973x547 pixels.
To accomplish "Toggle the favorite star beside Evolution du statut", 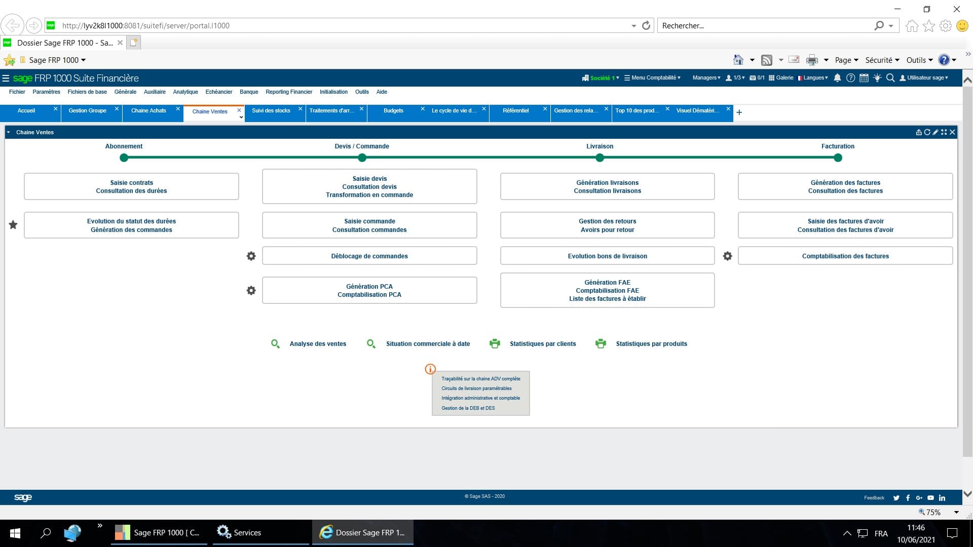I will tap(13, 225).
